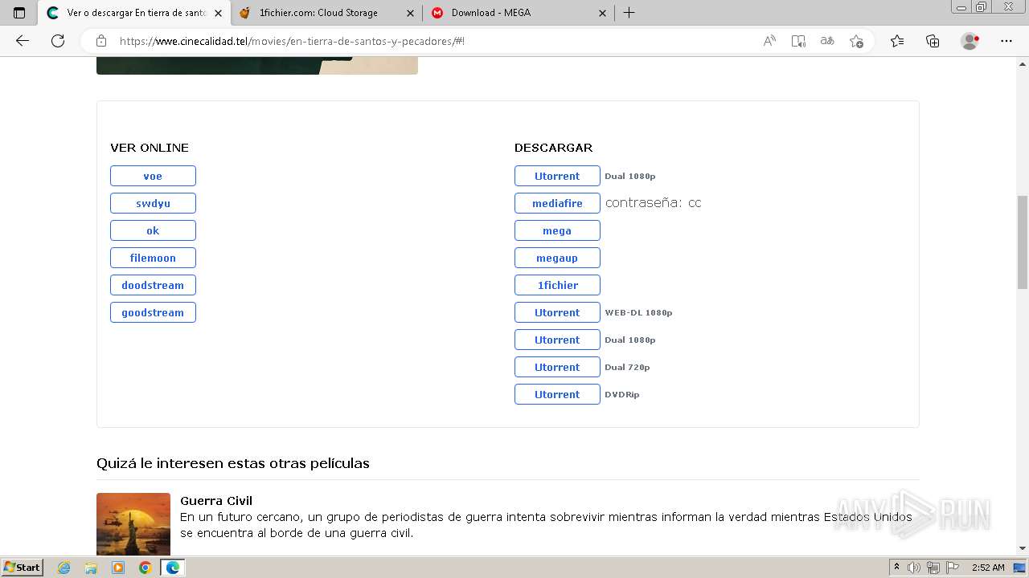1029x578 pixels.
Task: Download the first Utorrent Dual 1080p
Action: [x=557, y=176]
